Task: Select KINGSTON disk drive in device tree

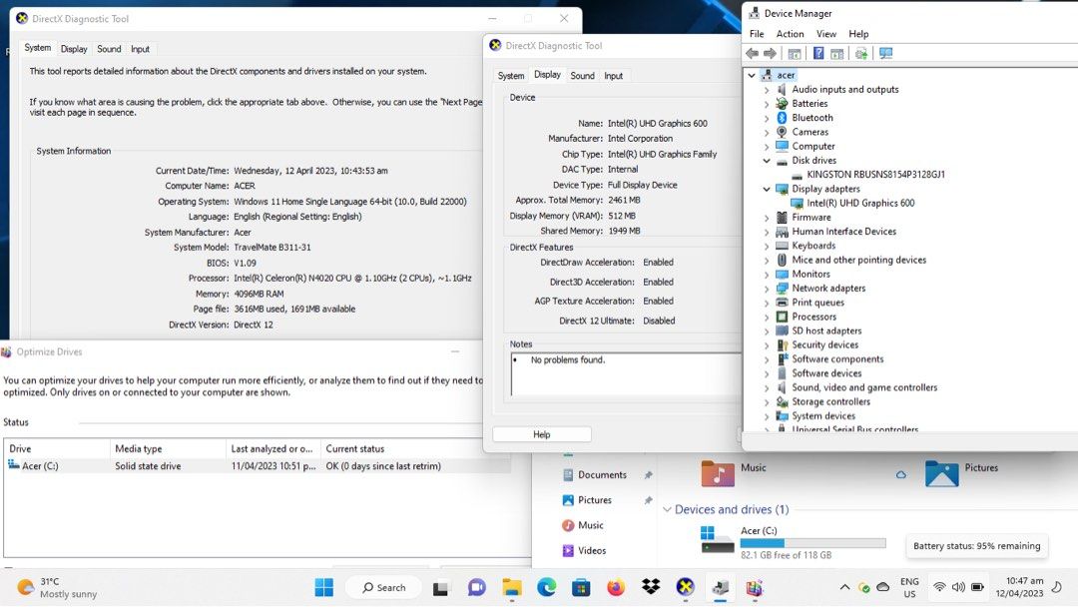Action: [875, 175]
